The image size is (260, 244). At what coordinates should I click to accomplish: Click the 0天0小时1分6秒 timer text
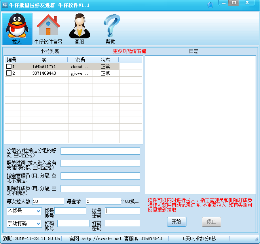click(x=199, y=238)
